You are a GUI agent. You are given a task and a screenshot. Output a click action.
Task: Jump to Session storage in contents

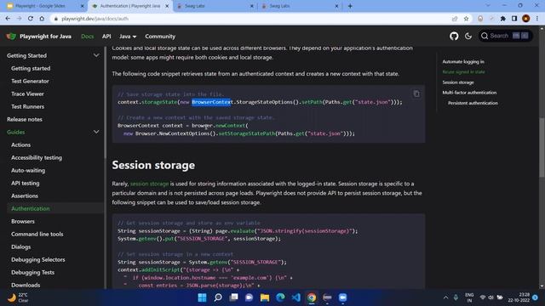click(458, 82)
